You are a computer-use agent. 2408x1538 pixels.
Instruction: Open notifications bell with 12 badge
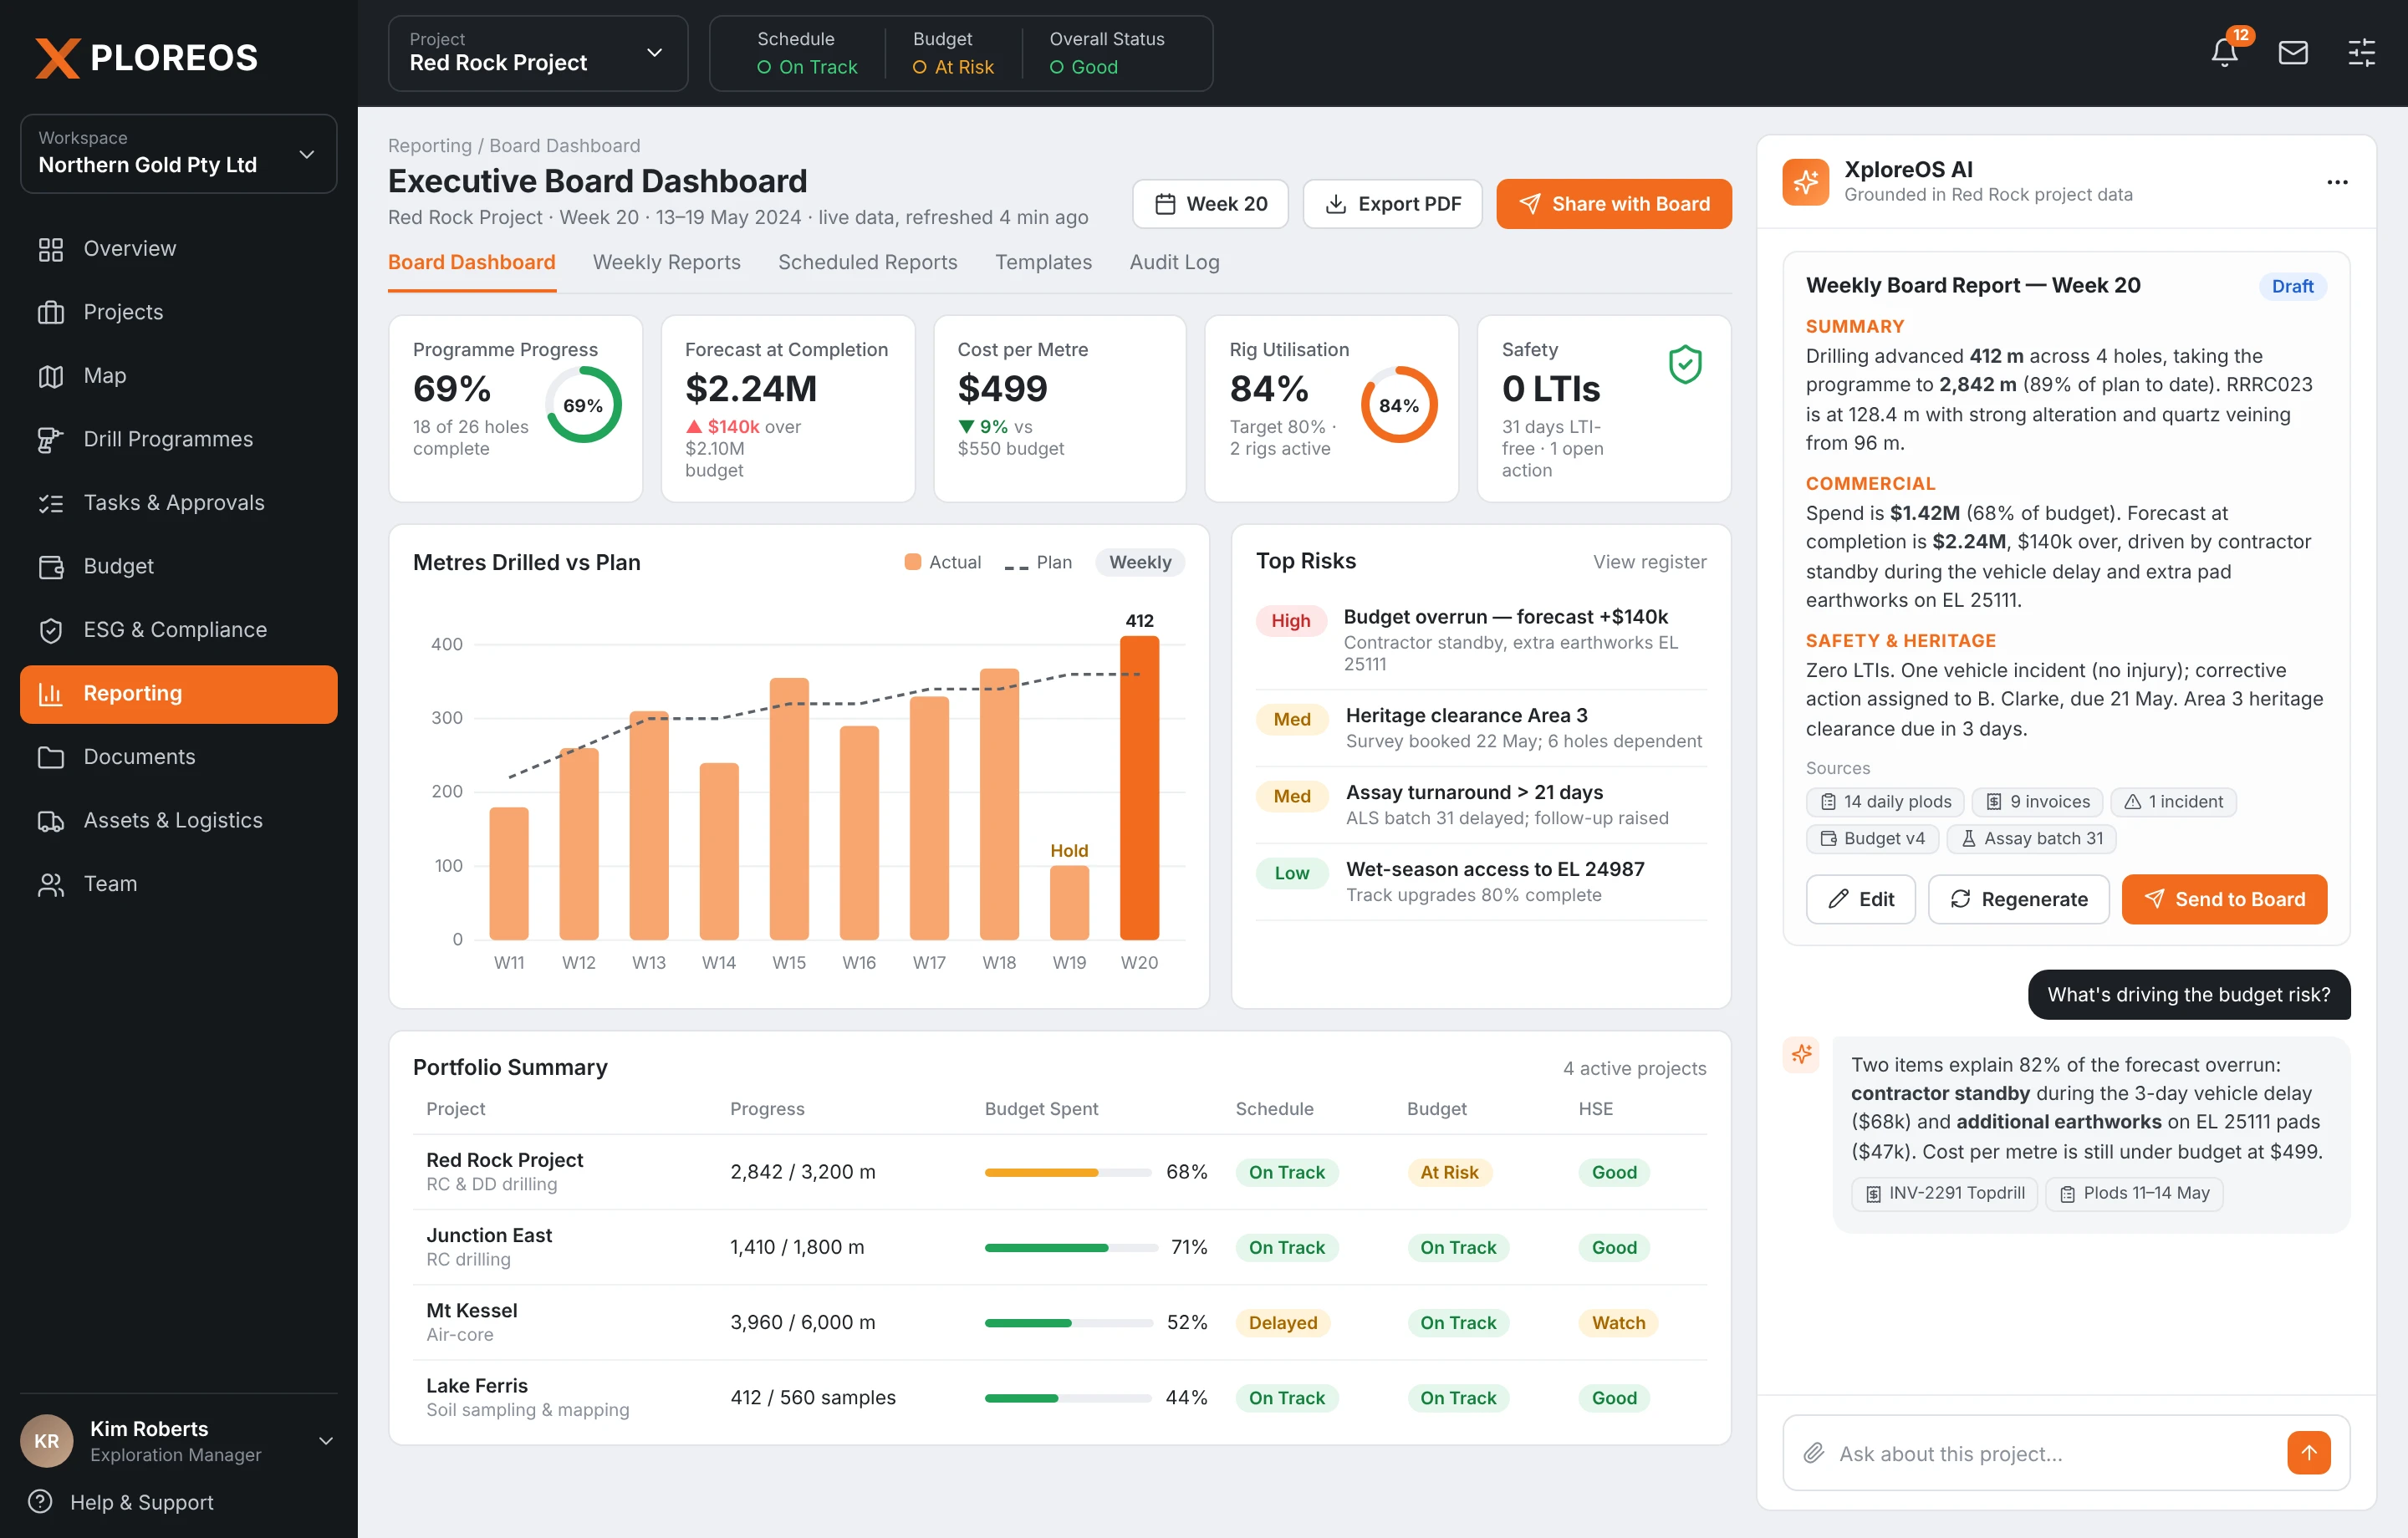click(x=2225, y=52)
